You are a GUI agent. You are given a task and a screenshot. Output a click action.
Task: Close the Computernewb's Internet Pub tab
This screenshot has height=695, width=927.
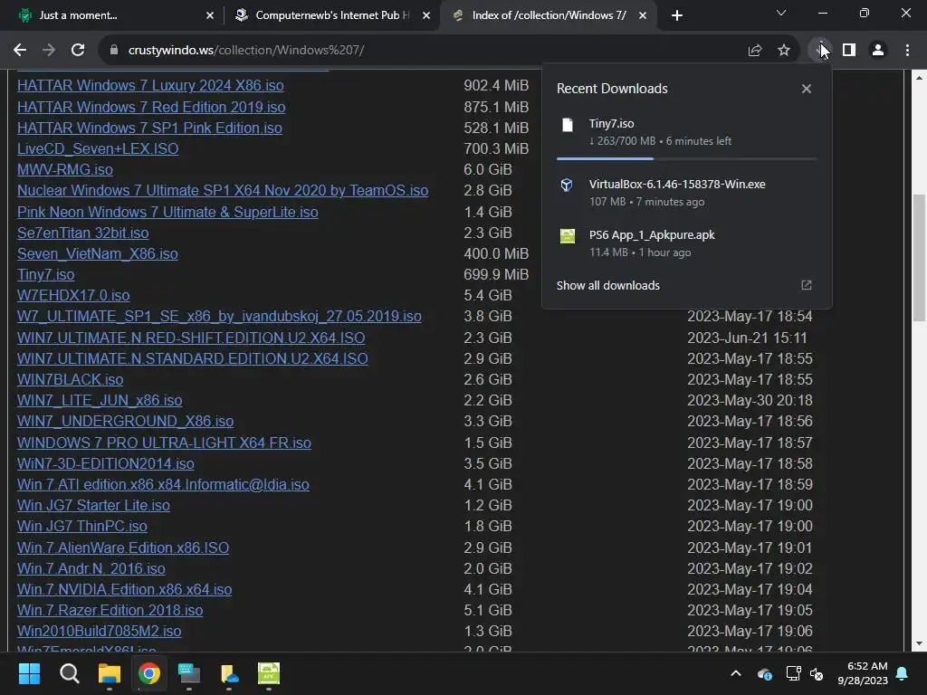point(426,15)
